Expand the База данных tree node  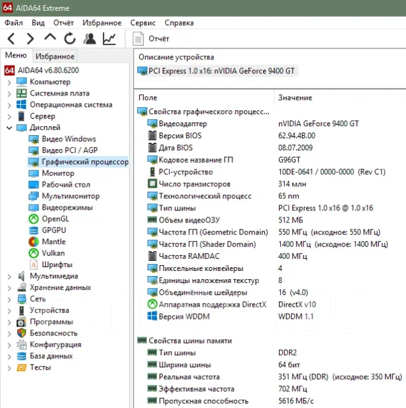click(10, 356)
